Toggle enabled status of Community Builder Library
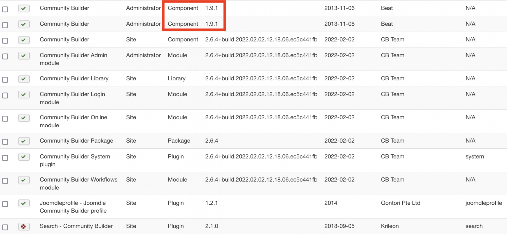This screenshot has width=507, height=236. (24, 79)
